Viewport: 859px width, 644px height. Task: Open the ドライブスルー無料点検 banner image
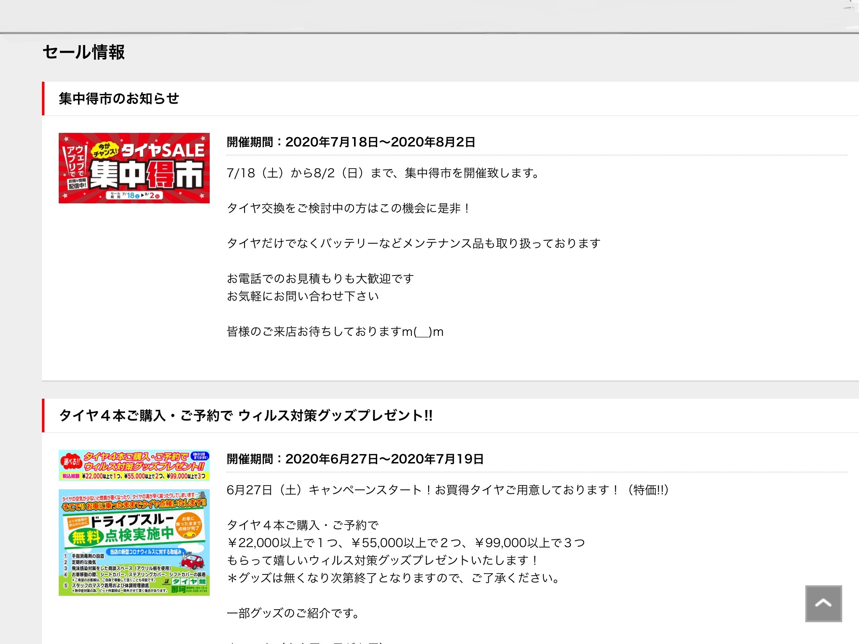pos(134,542)
